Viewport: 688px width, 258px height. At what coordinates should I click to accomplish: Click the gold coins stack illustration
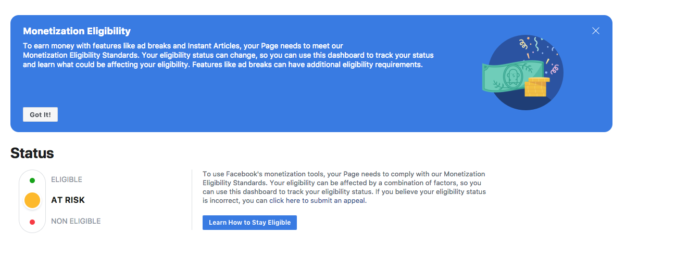[535, 87]
